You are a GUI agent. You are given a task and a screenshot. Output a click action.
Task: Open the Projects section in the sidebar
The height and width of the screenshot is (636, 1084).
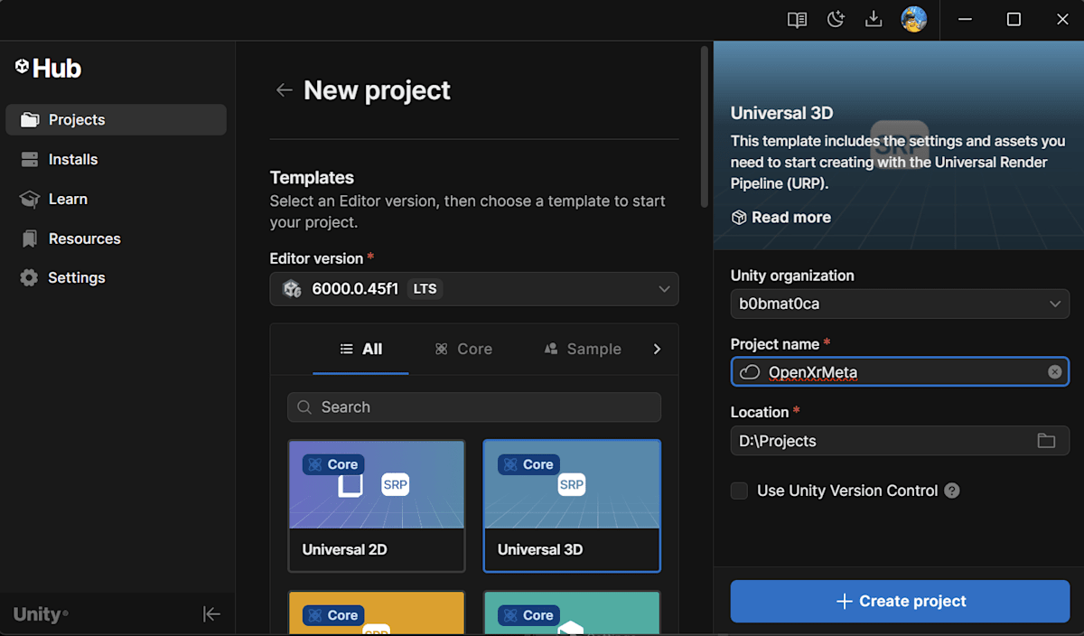[116, 119]
